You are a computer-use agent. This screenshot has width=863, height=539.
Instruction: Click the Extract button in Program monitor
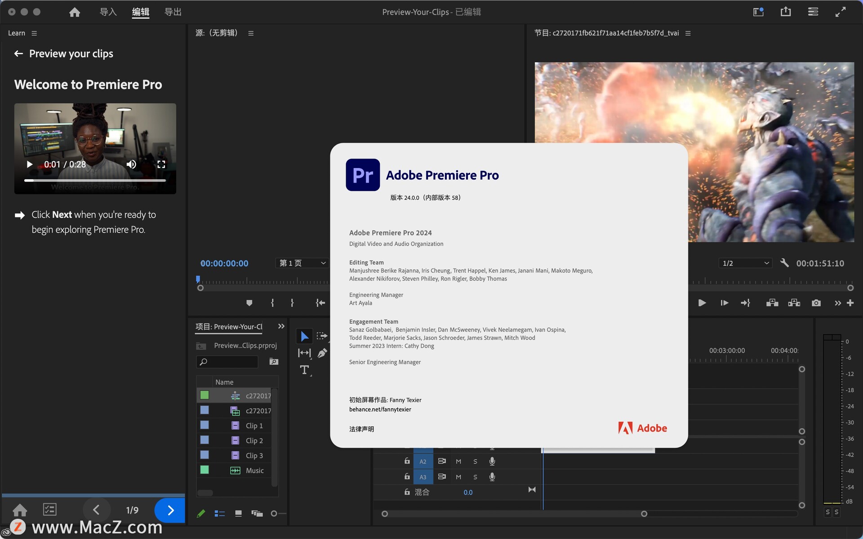[794, 303]
